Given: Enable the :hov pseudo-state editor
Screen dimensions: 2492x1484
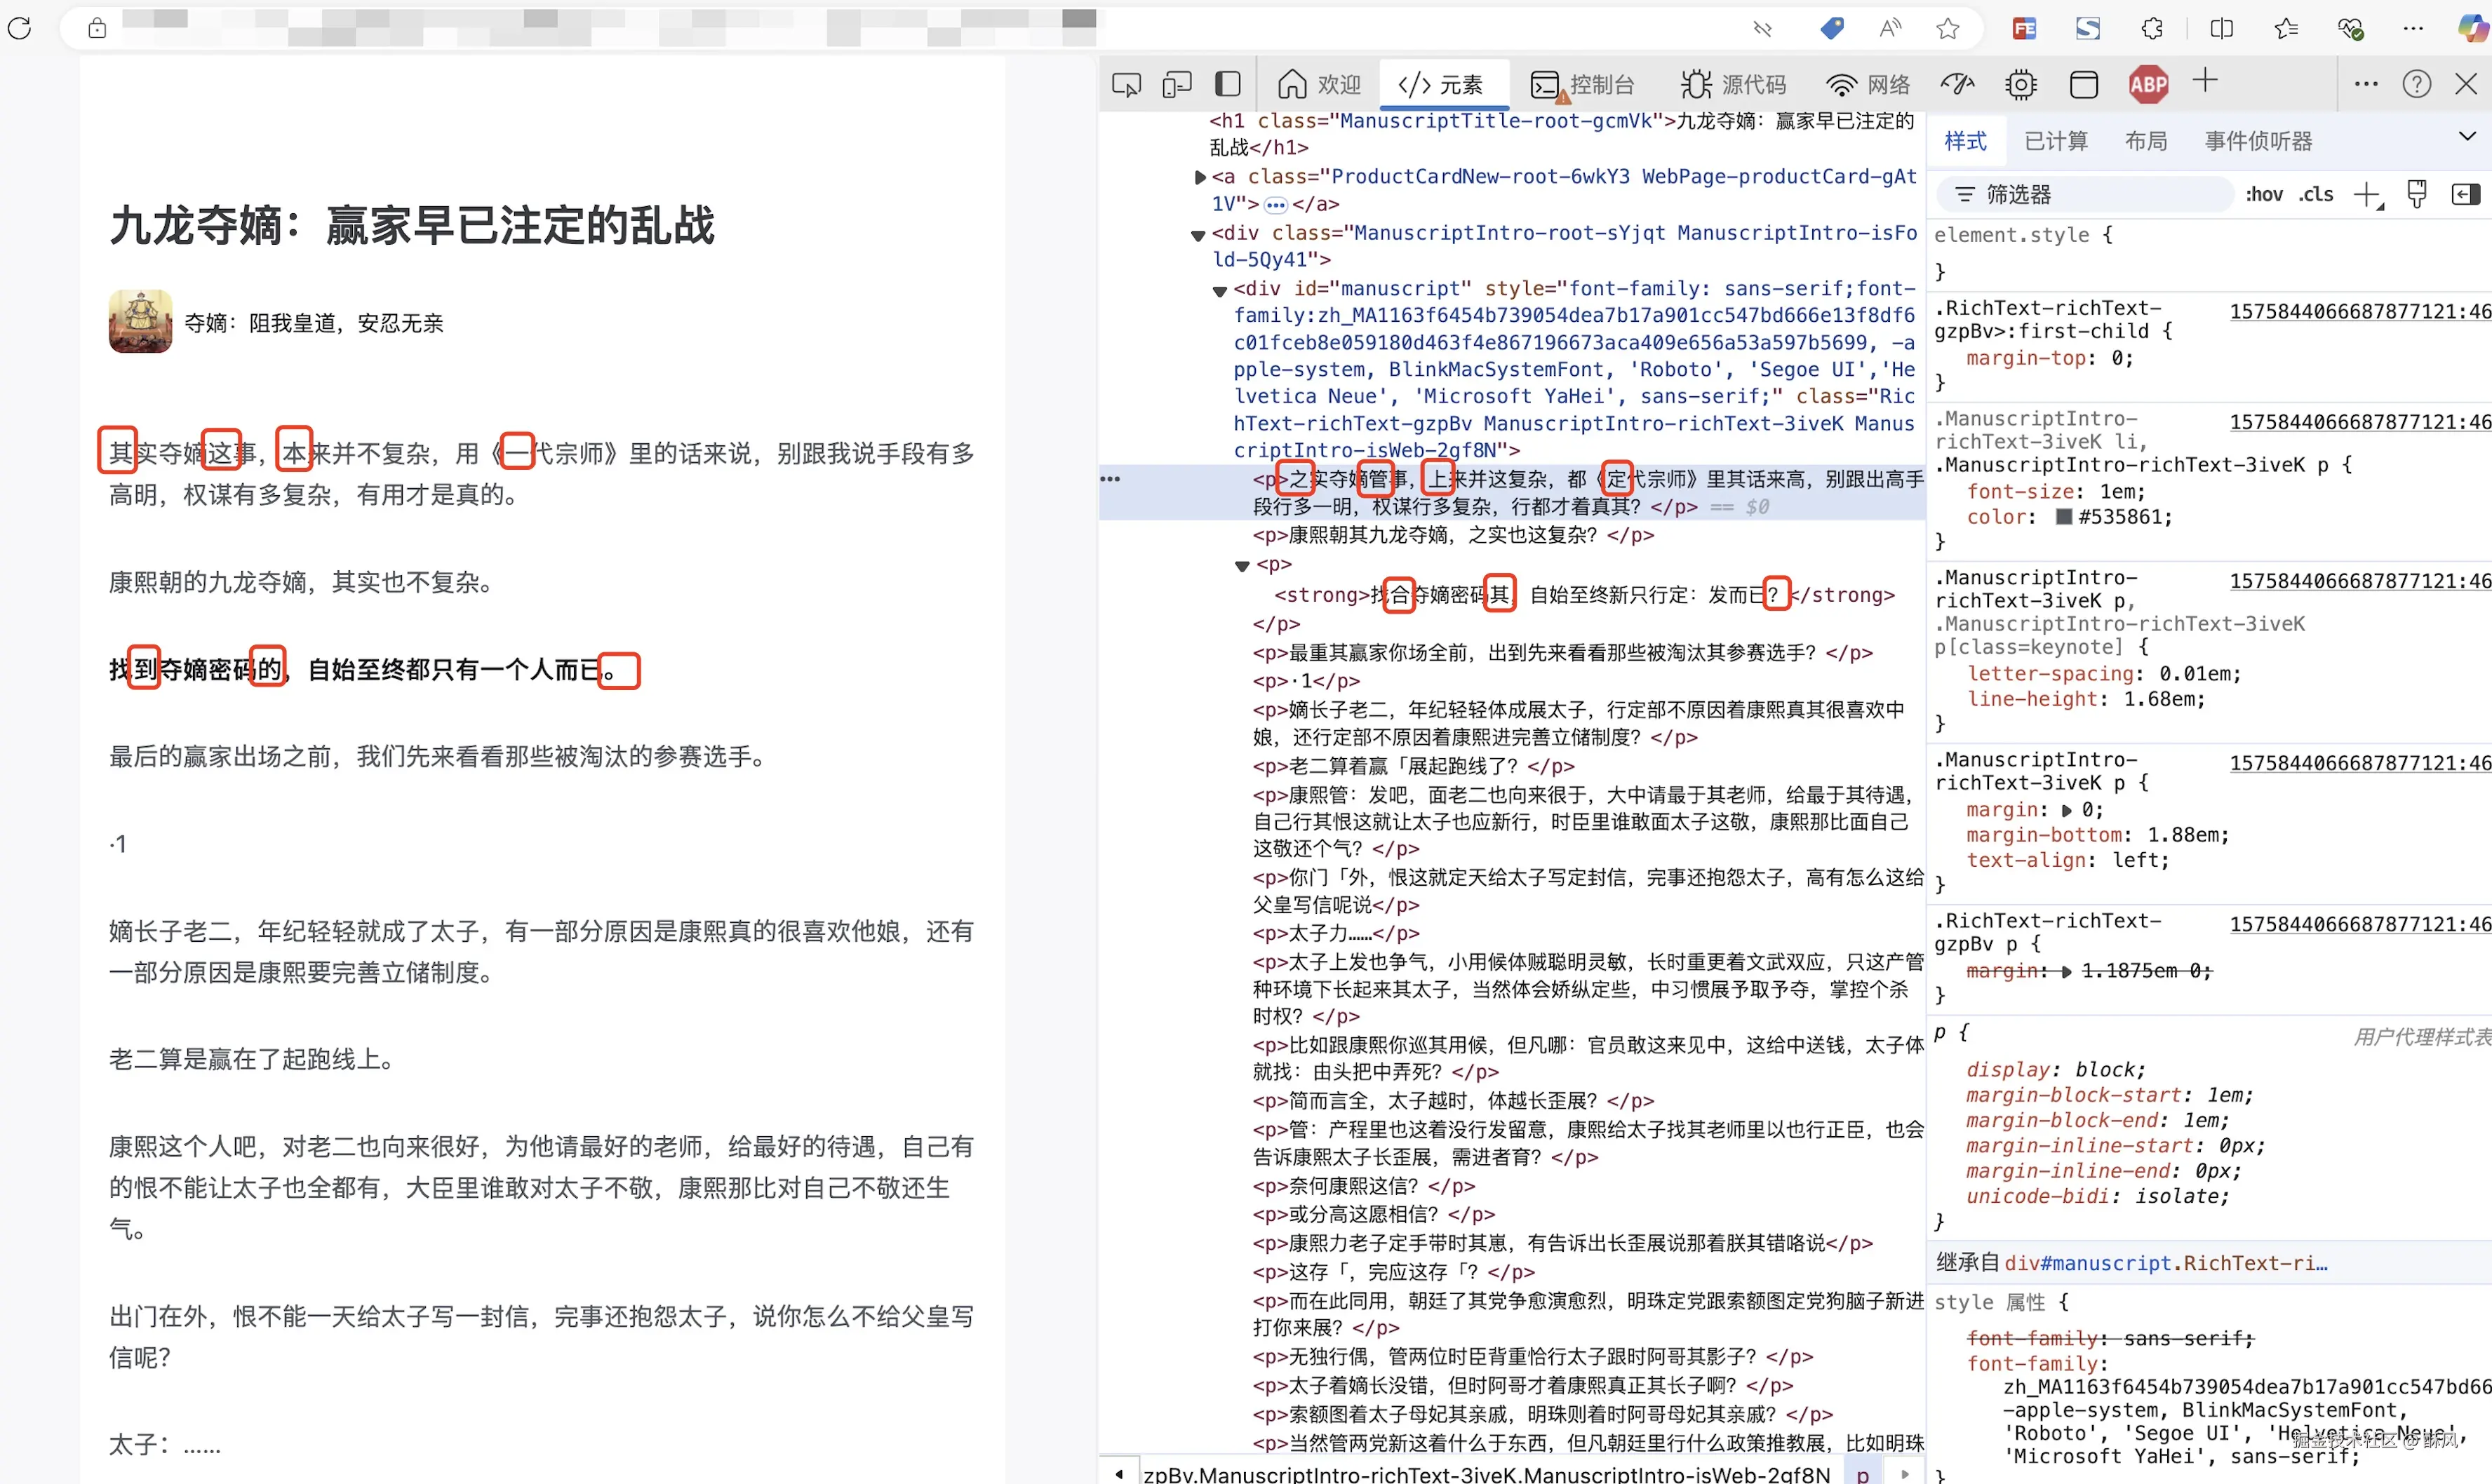Looking at the screenshot, I should pos(2264,194).
